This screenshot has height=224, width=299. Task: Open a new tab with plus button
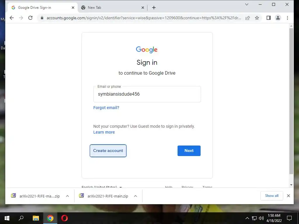click(154, 8)
